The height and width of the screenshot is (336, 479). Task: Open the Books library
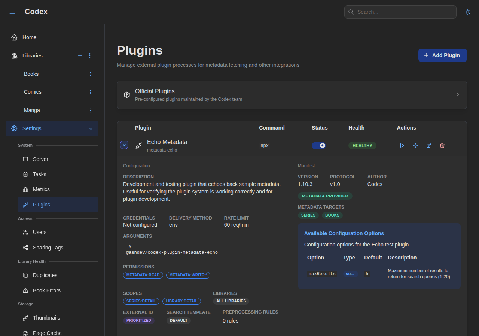31,74
